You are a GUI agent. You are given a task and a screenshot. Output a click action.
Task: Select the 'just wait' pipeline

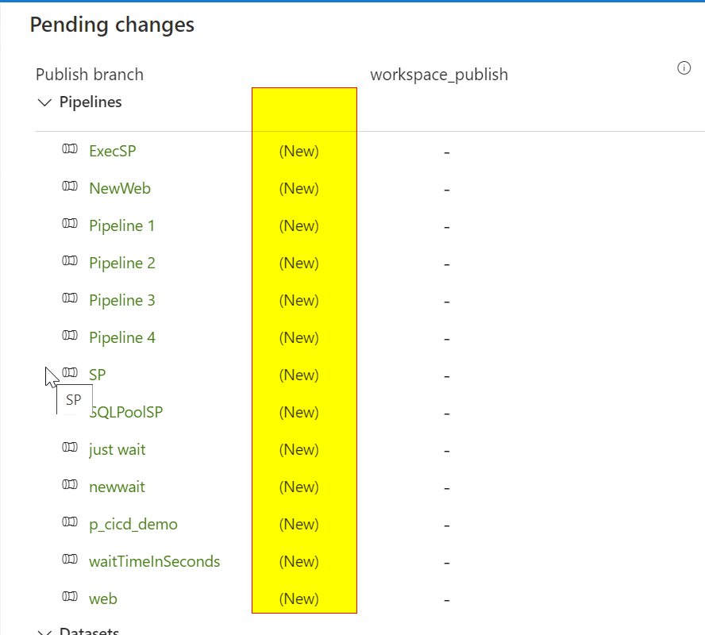[117, 448]
